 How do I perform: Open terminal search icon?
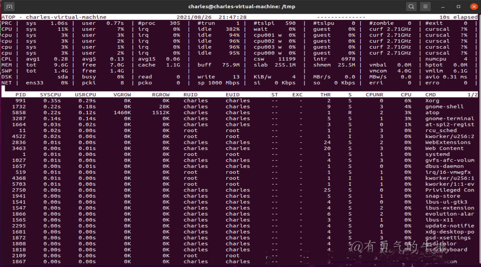tap(411, 7)
